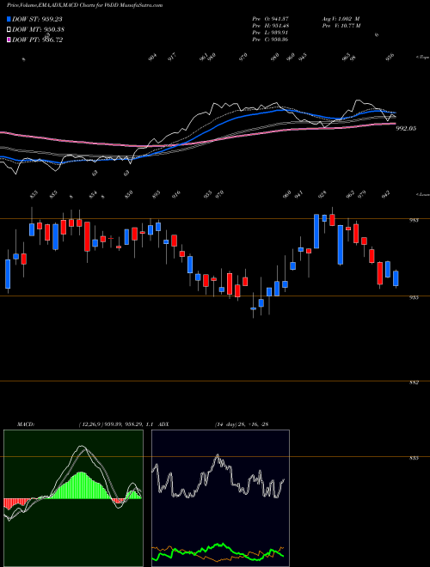Image resolution: width=430 pixels, height=567 pixels.
Task: Click the 882 price level label
Action: click(x=414, y=382)
